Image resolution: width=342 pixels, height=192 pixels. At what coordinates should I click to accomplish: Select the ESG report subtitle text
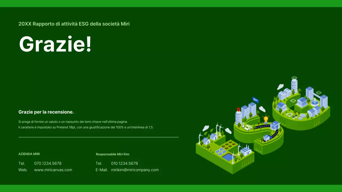tap(74, 24)
